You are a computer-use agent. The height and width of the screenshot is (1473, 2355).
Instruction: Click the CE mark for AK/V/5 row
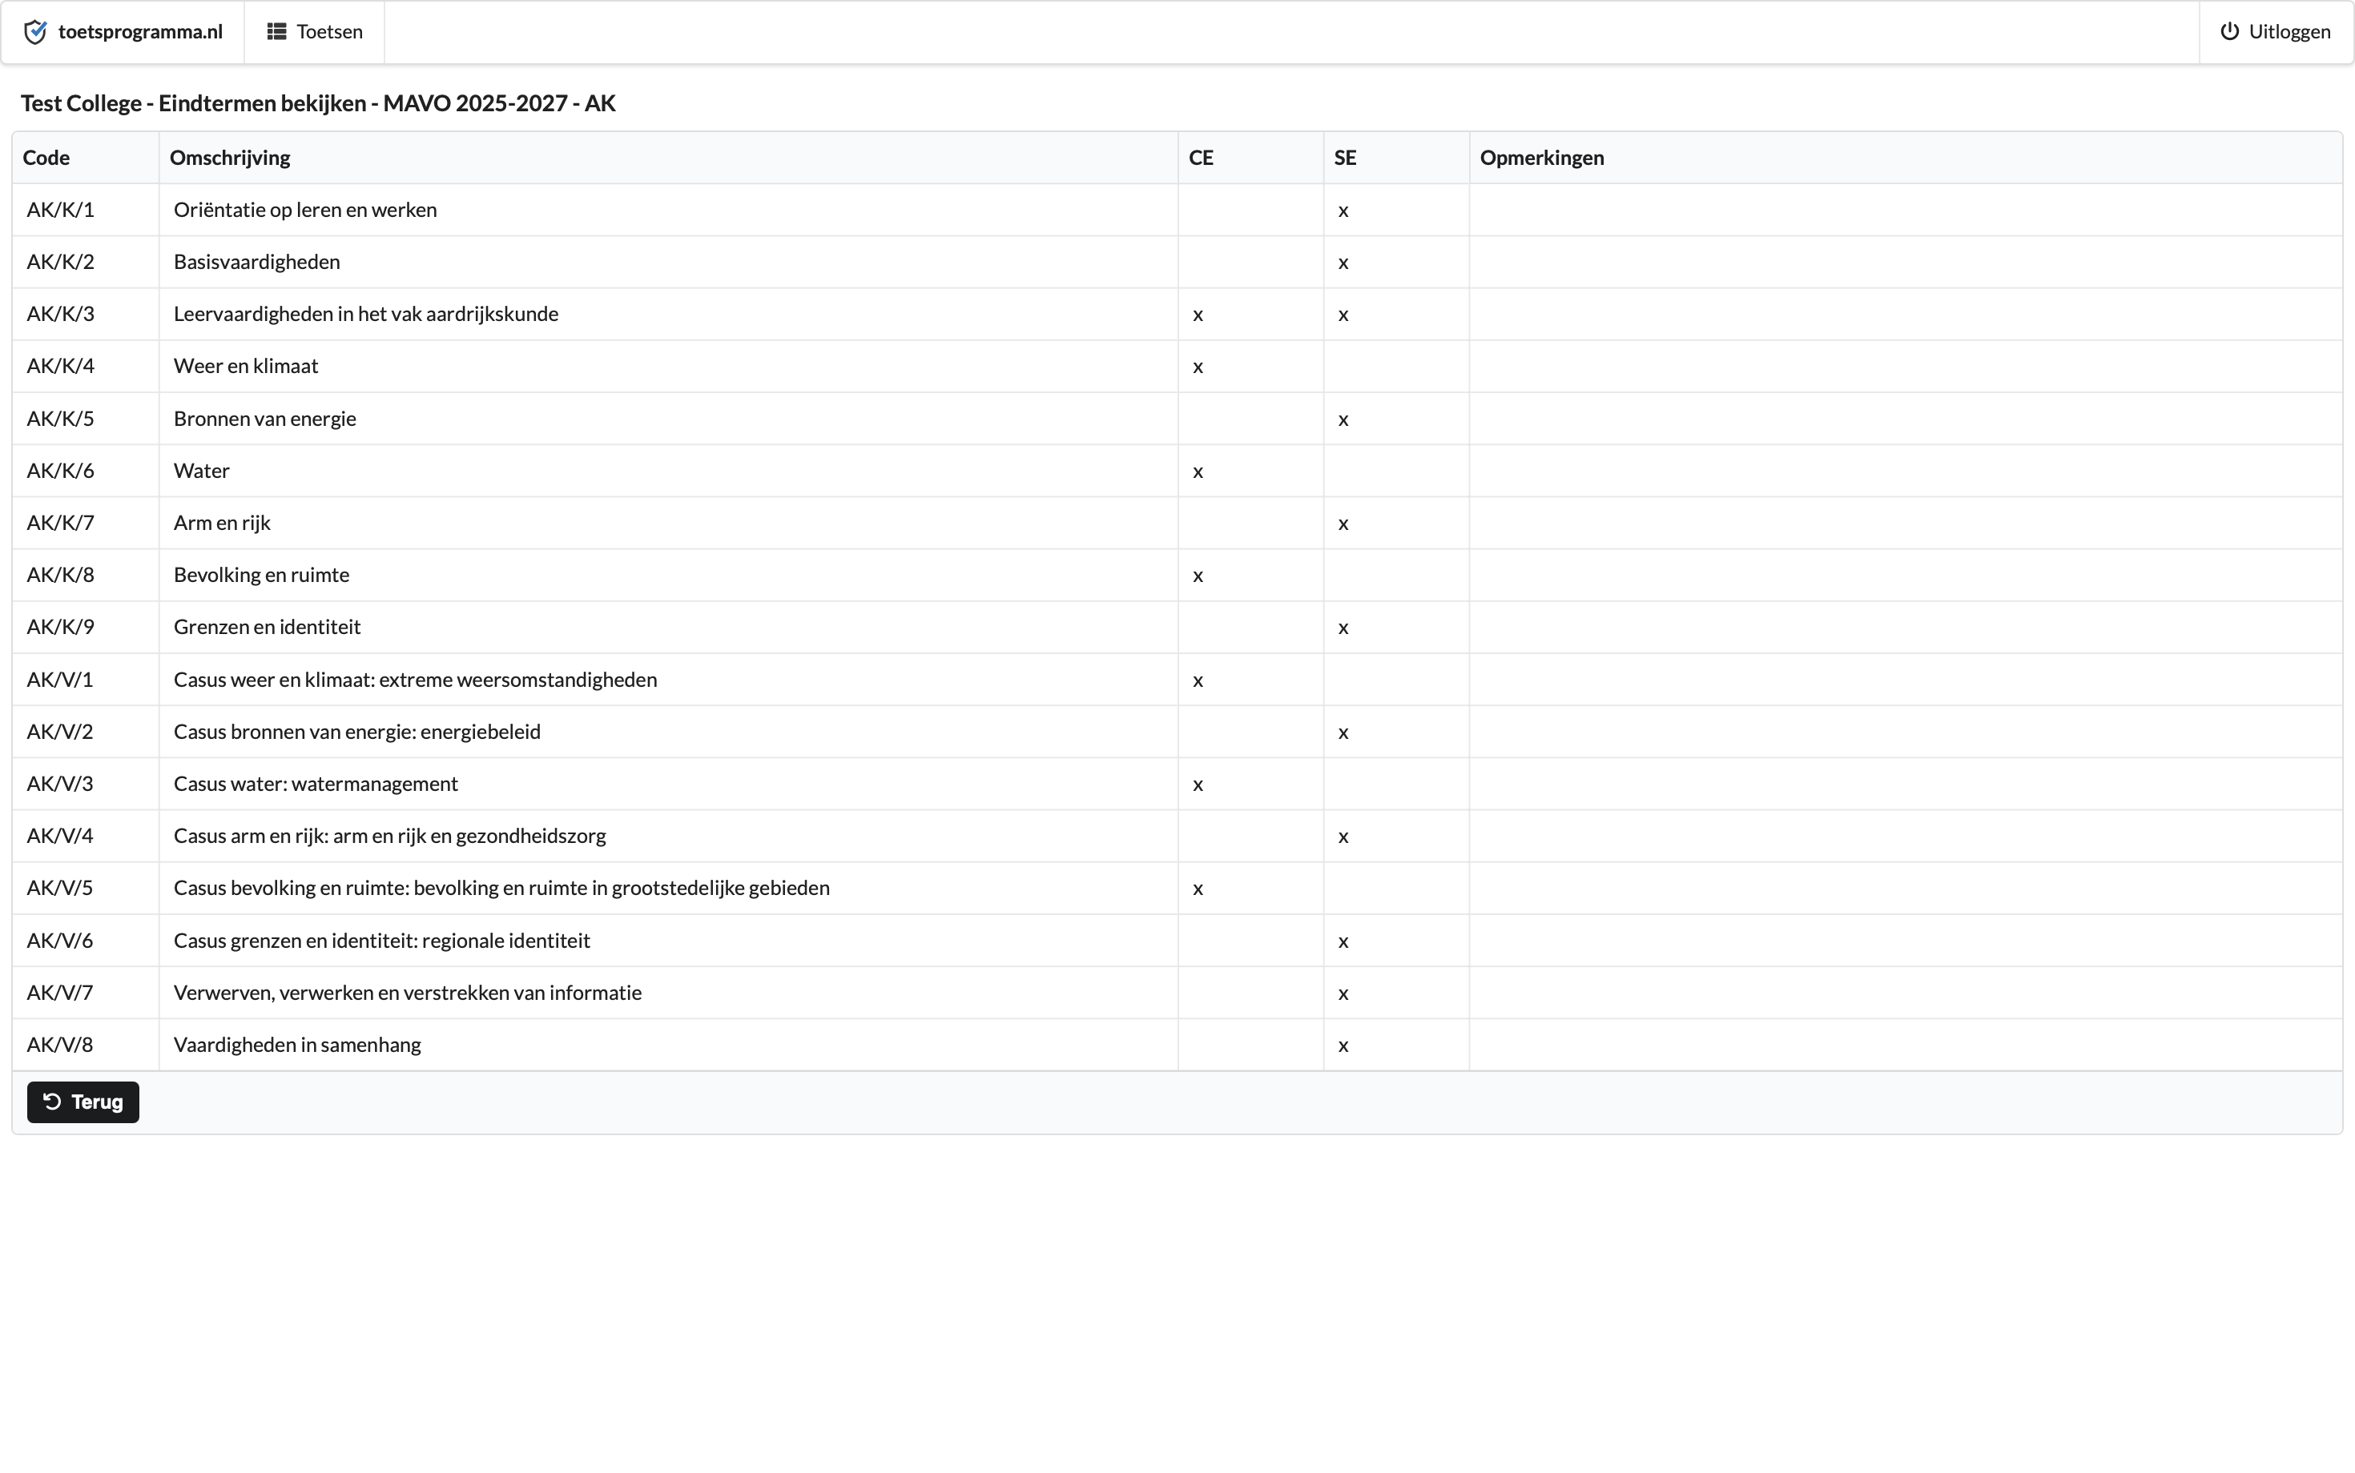click(x=1198, y=889)
